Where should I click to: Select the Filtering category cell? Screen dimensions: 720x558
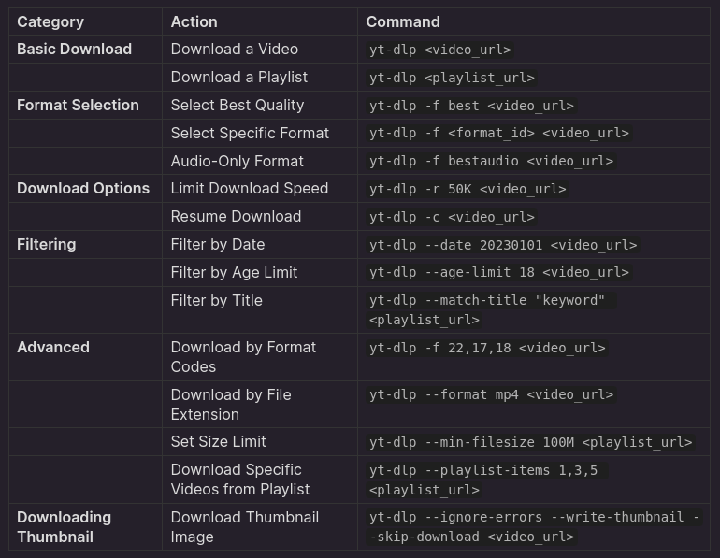click(46, 244)
